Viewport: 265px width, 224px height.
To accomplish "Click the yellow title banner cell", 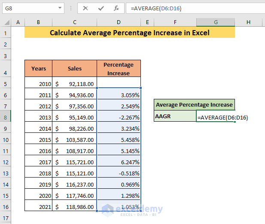I will point(130,33).
